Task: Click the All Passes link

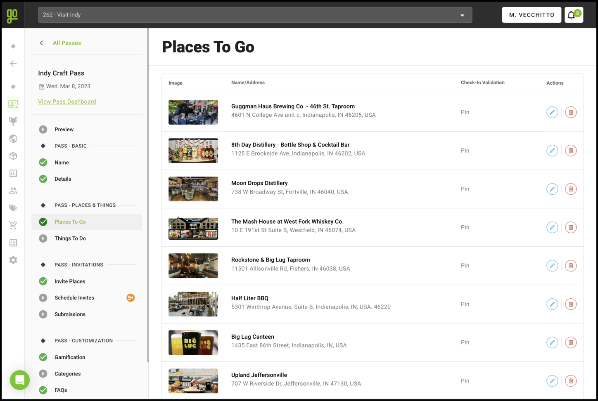Action: pos(67,43)
